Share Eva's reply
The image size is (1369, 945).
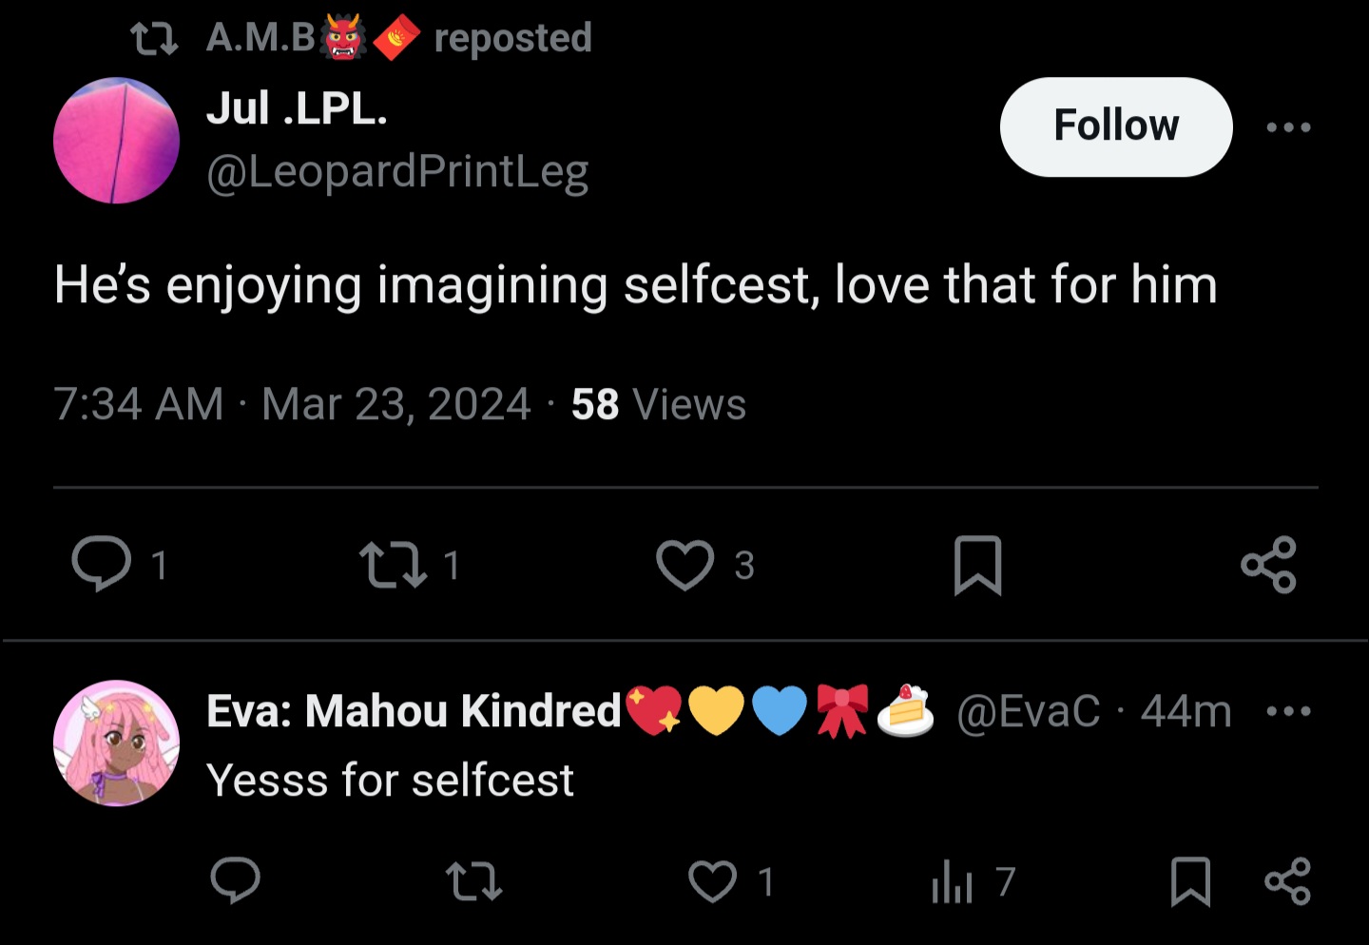(x=1288, y=881)
